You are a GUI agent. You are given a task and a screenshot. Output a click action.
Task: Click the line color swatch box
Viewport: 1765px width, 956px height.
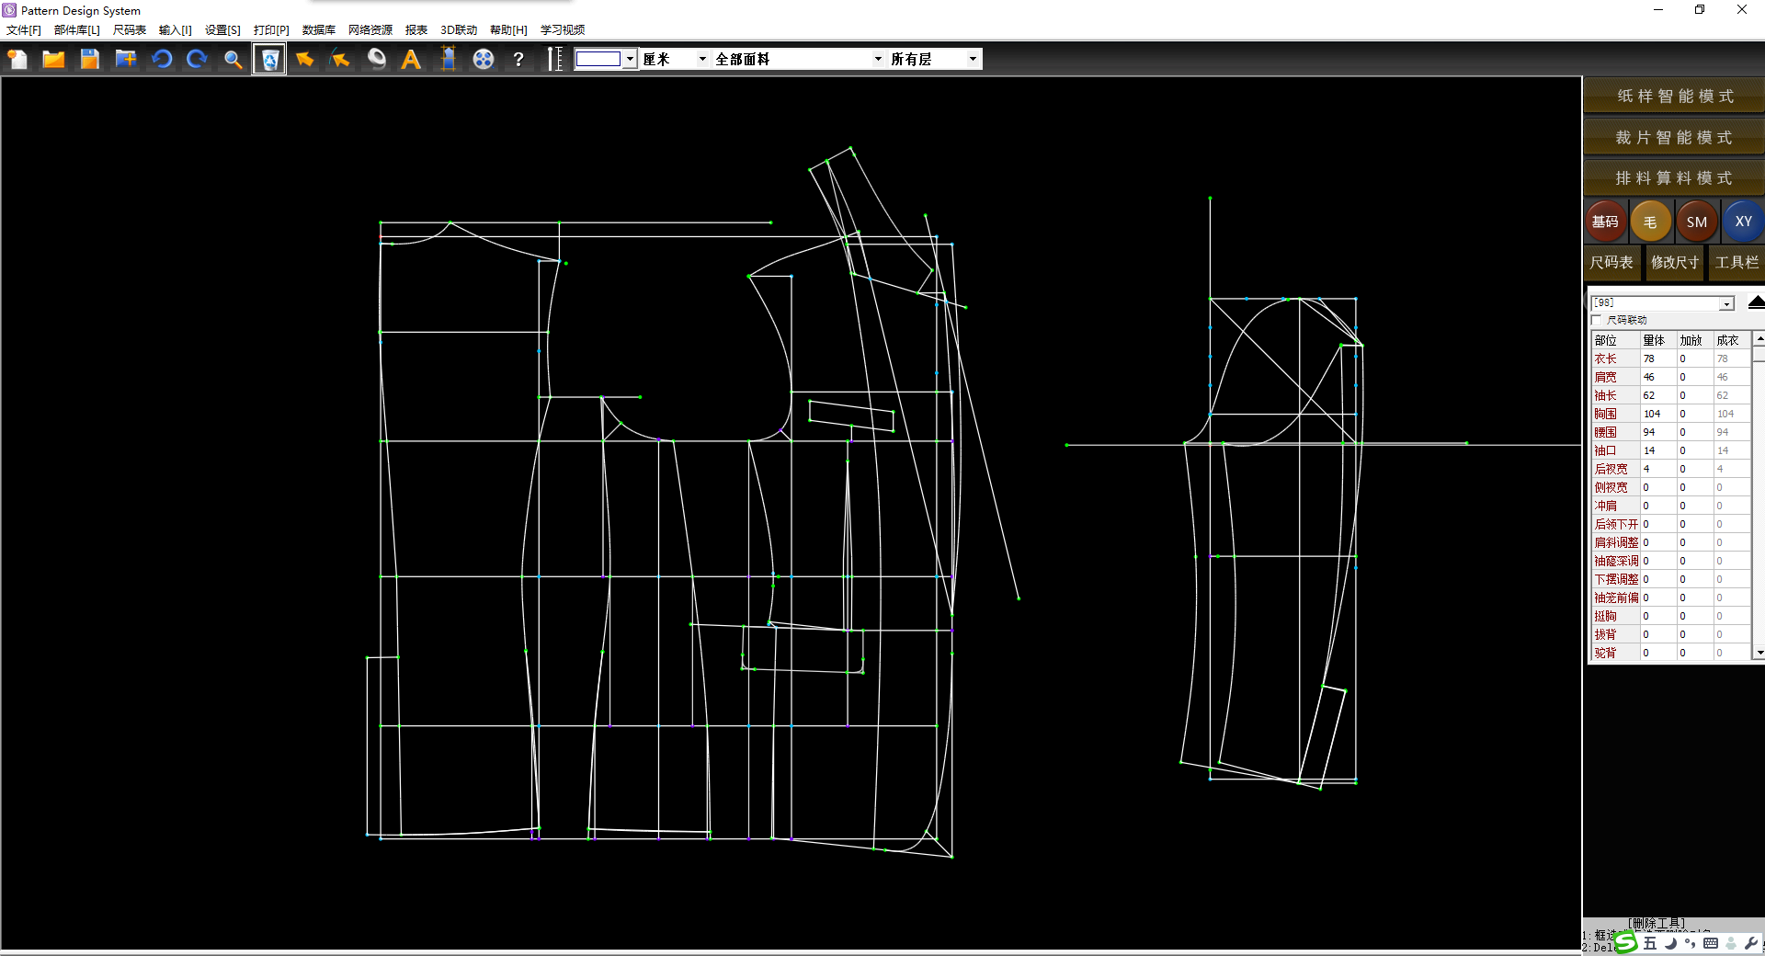(598, 59)
